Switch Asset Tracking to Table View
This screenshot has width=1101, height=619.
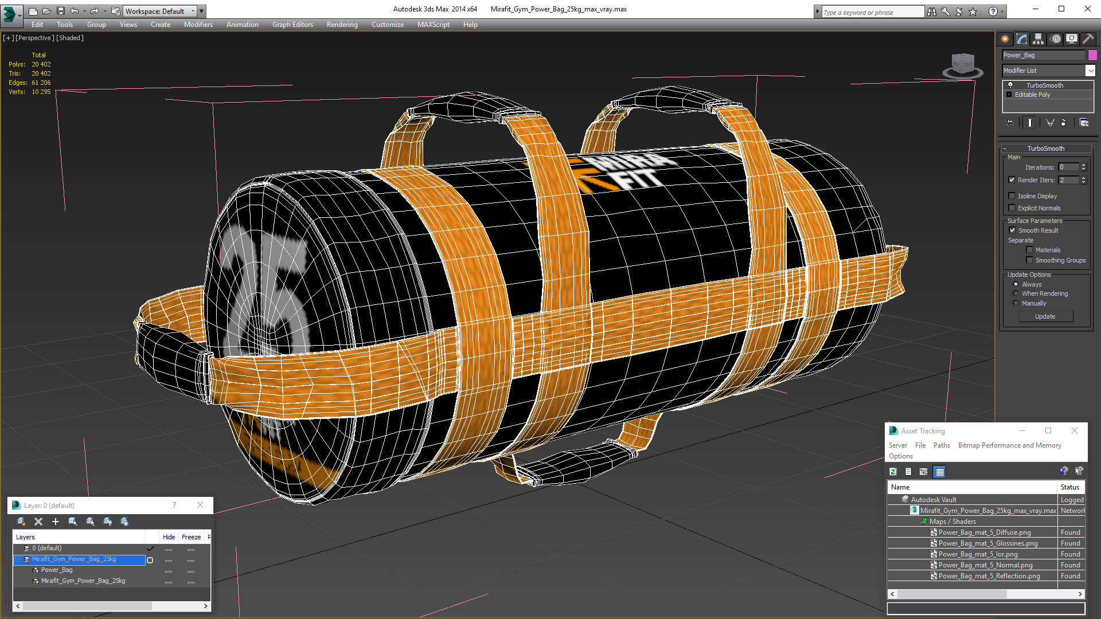click(x=939, y=472)
